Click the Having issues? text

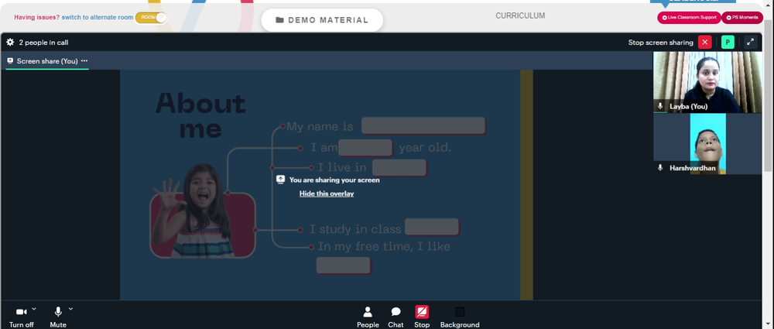[x=36, y=17]
